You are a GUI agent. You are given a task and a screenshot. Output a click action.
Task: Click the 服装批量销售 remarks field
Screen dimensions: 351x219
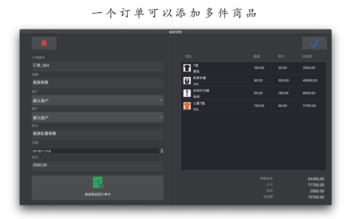click(97, 134)
